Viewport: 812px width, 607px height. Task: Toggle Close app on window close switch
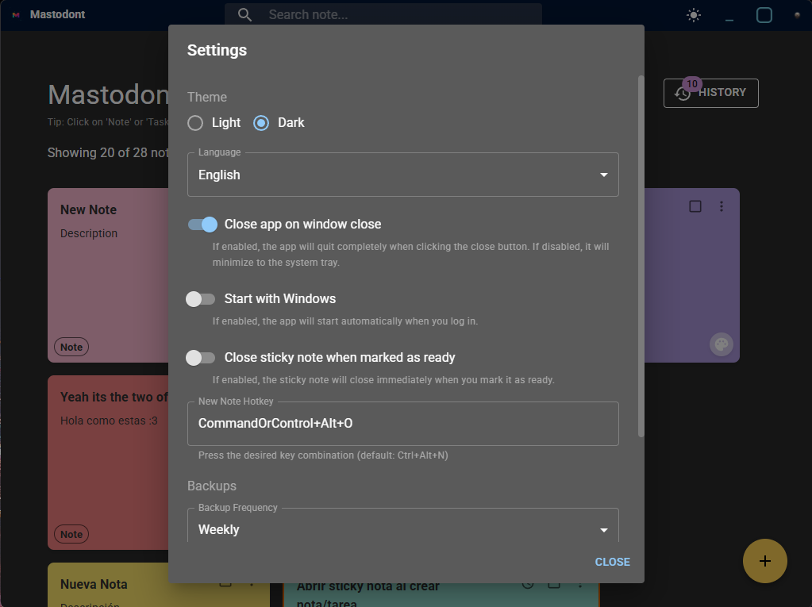coord(202,225)
